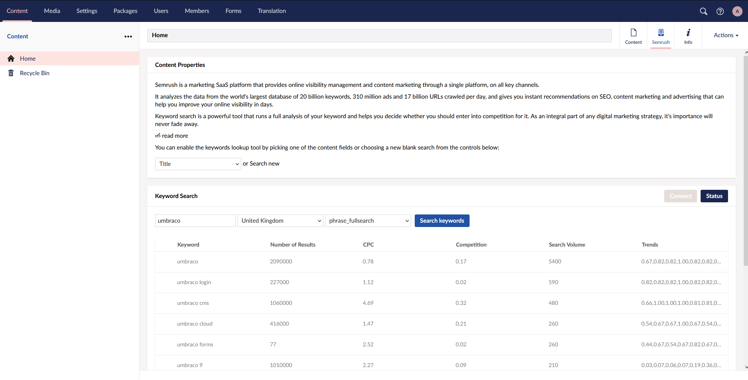Open the Settings section tab
The image size is (748, 380).
click(87, 11)
